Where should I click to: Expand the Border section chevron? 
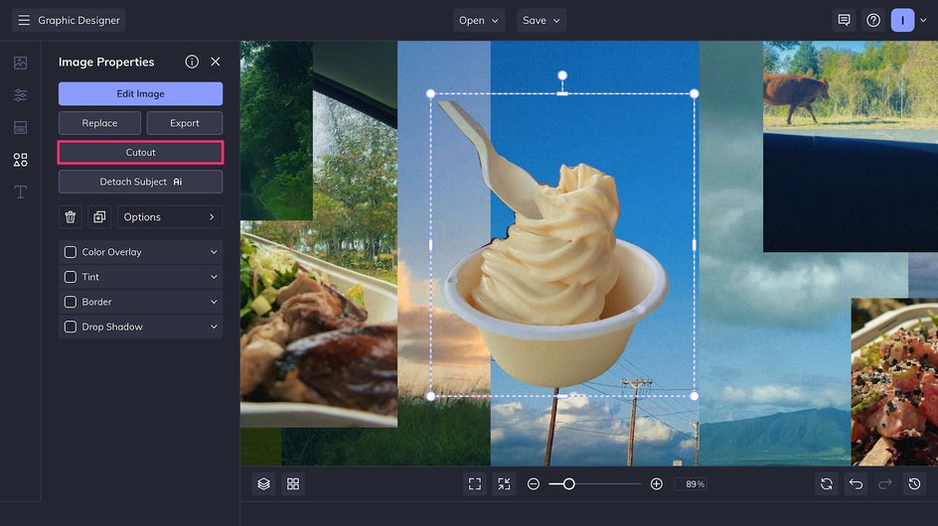coord(213,302)
